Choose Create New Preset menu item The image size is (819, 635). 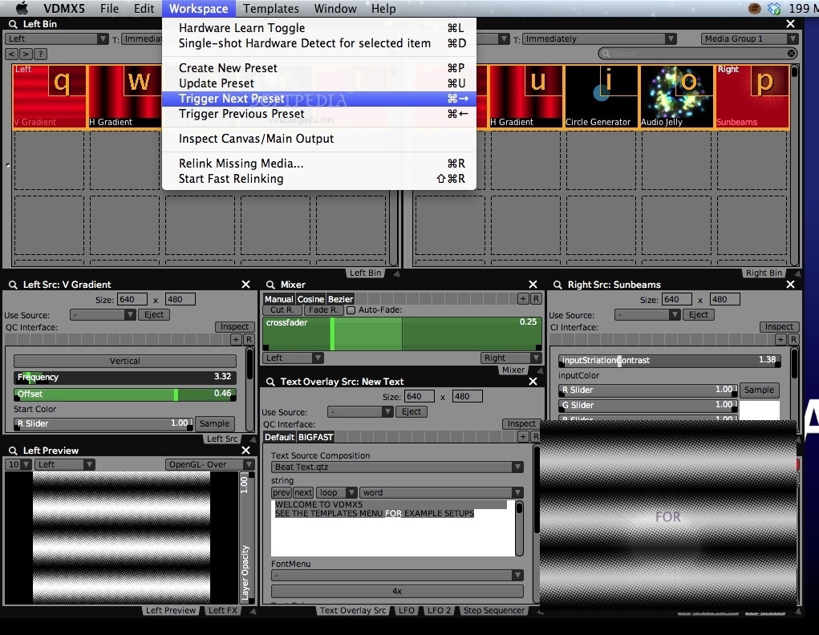tap(319, 68)
